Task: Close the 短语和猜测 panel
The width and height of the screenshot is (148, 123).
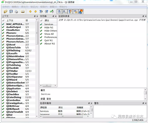Action: (x=91, y=103)
